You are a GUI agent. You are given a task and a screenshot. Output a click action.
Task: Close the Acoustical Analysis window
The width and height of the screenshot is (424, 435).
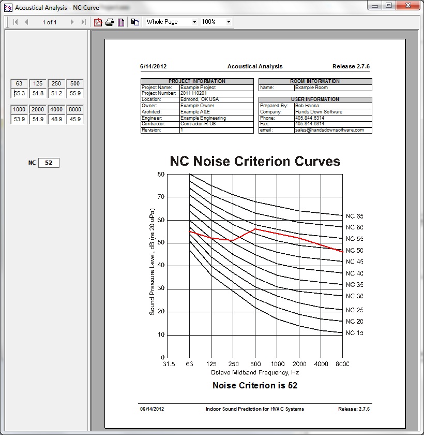tap(408, 6)
